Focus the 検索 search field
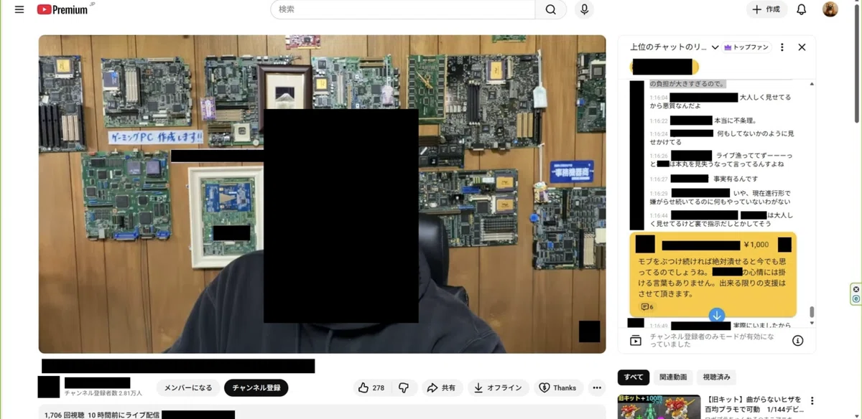862x419 pixels. [403, 9]
